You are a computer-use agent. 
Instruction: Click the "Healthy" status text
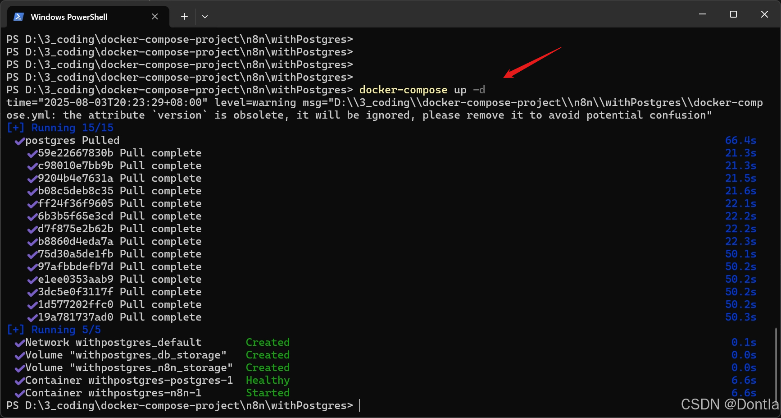[268, 381]
